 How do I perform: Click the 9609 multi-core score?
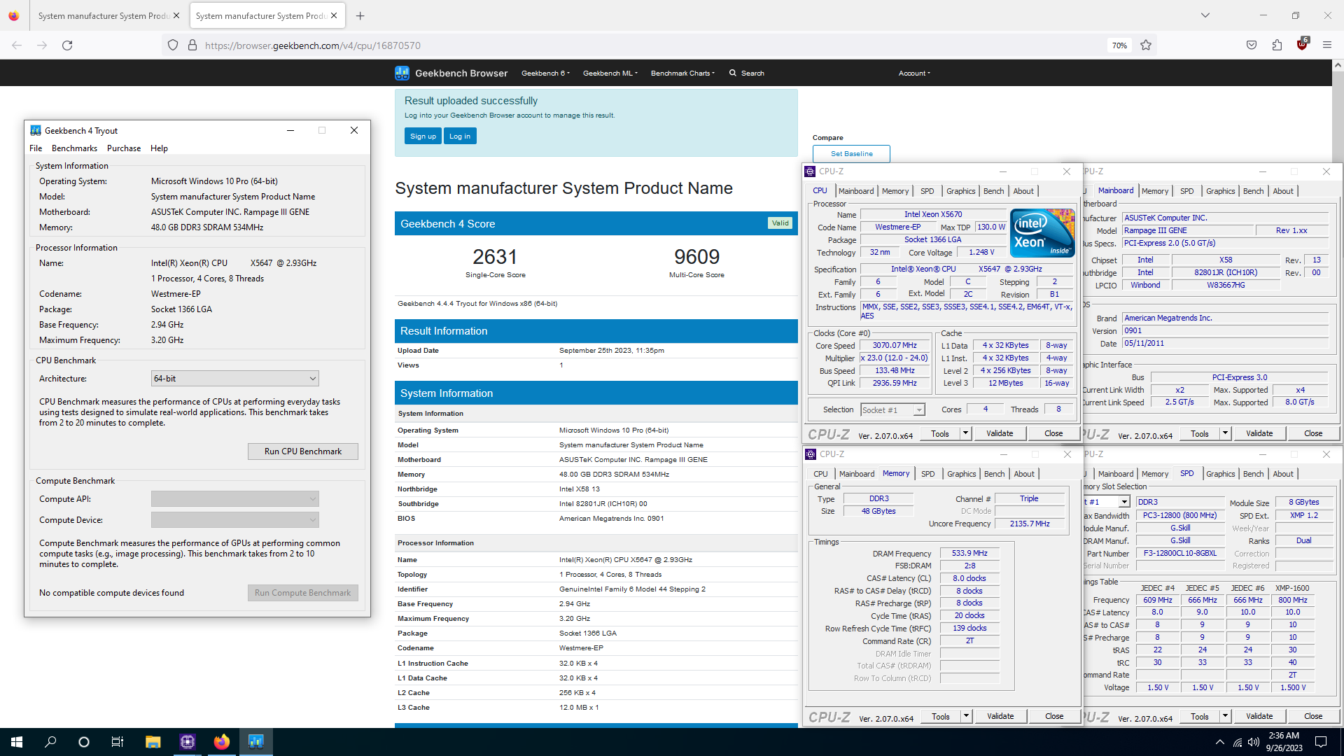coord(696,257)
